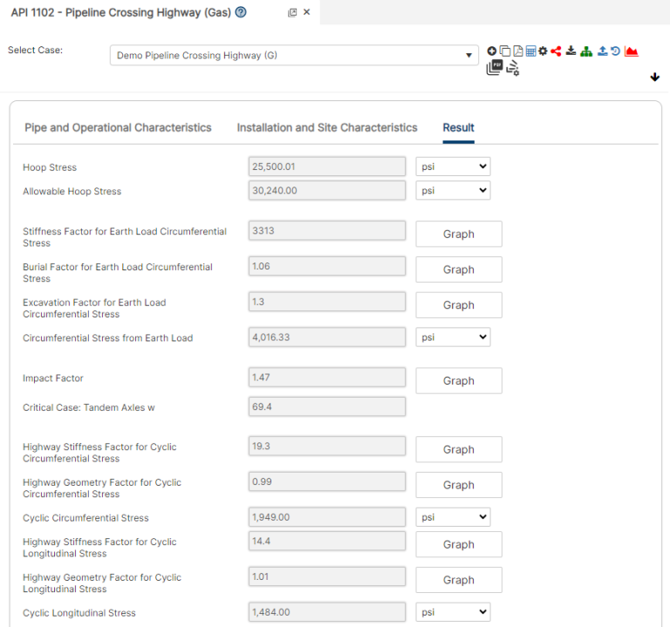Switch to Pipe and Operational Characteristics tab

pos(118,127)
